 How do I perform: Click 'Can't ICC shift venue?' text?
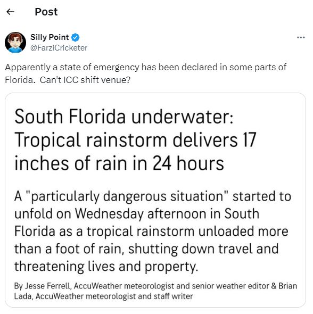click(x=85, y=80)
